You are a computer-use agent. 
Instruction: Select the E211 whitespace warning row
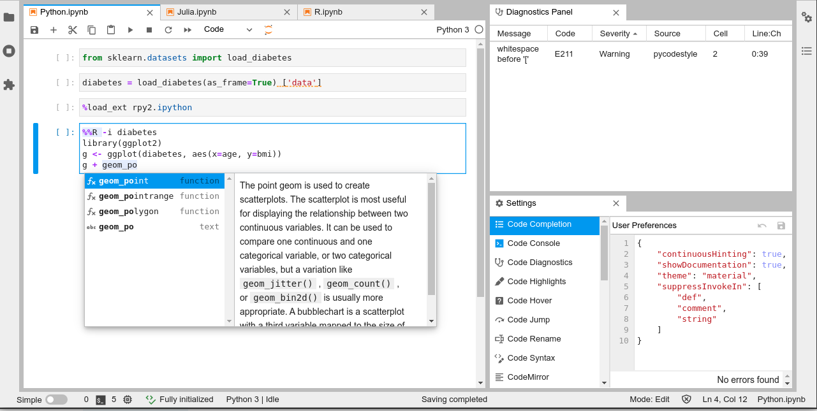click(641, 54)
